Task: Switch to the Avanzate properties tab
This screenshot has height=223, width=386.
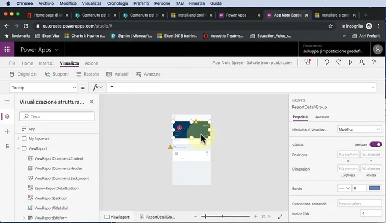Action: 322,117
